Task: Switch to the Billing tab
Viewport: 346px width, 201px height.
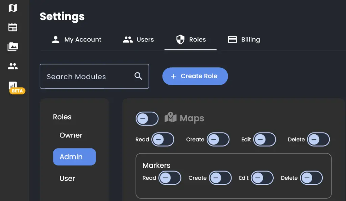Action: pyautogui.click(x=244, y=40)
